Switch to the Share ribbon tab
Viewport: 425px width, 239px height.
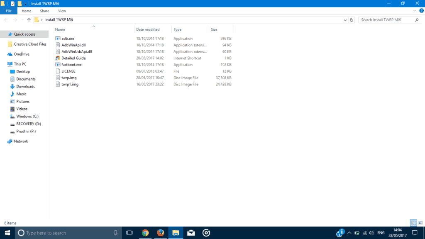44,11
